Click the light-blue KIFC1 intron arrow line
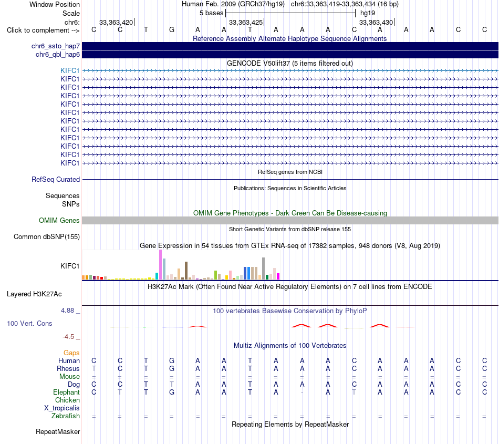The width and height of the screenshot is (499, 444). click(290, 70)
